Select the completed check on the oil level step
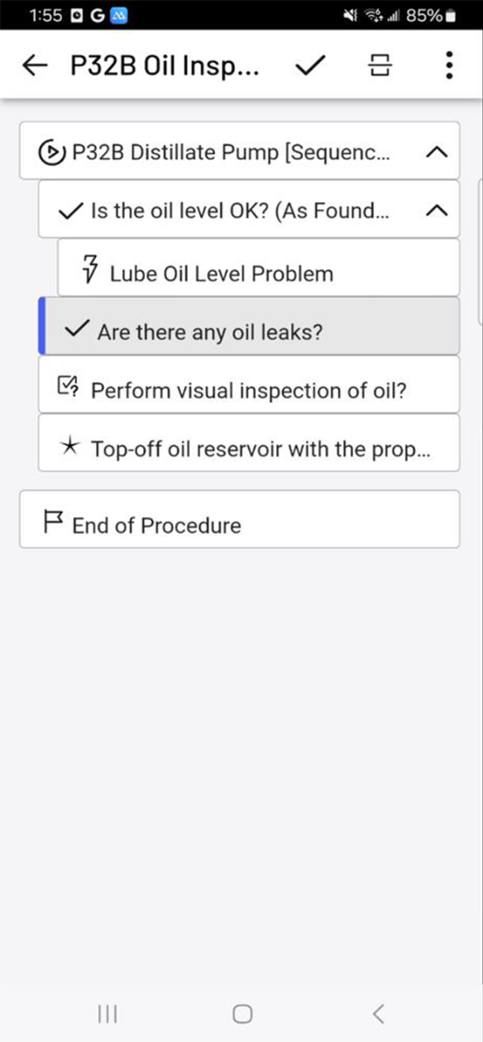The width and height of the screenshot is (483, 1042). coord(69,210)
